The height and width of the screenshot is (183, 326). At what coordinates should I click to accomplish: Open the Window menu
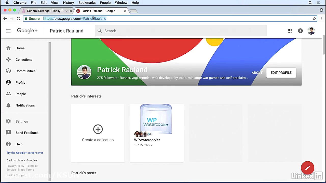pyautogui.click(x=121, y=3)
